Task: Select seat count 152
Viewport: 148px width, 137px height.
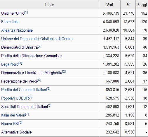Action: pyautogui.click(x=144, y=13)
